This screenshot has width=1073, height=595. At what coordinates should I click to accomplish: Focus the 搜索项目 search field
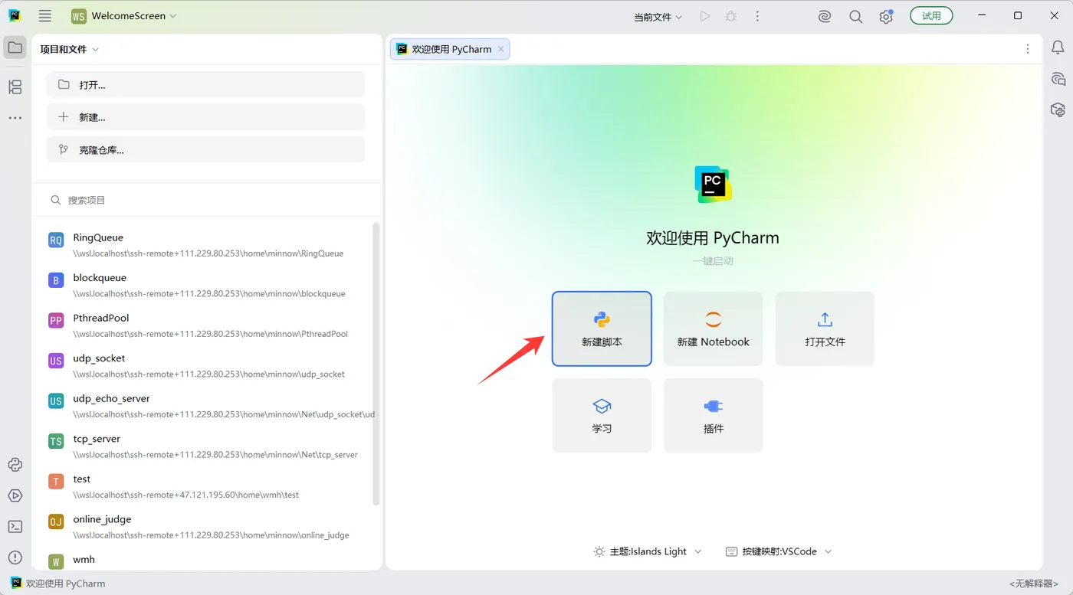tap(206, 200)
